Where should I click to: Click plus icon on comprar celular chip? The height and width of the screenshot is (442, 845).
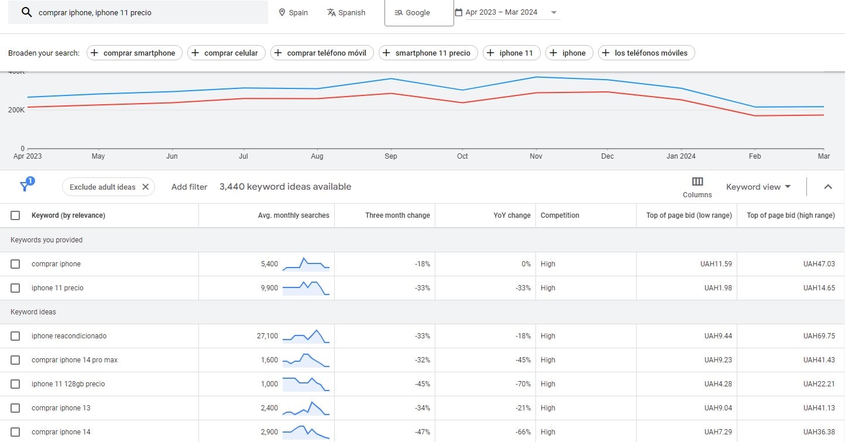(x=196, y=53)
